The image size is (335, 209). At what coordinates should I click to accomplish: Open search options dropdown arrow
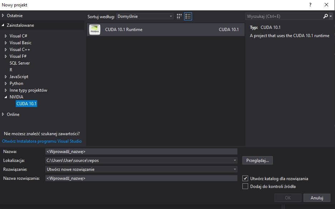point(331,16)
